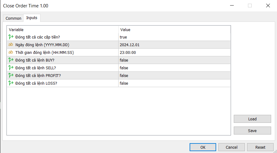Select the time value field '23:00:00'
Viewport: 277px width, 153px height.
(x=128, y=52)
